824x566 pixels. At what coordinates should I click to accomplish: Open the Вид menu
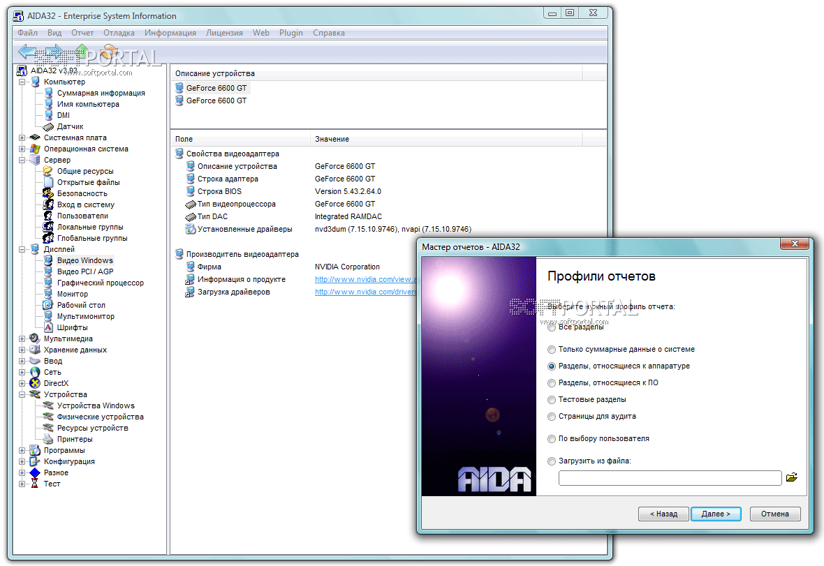point(54,33)
